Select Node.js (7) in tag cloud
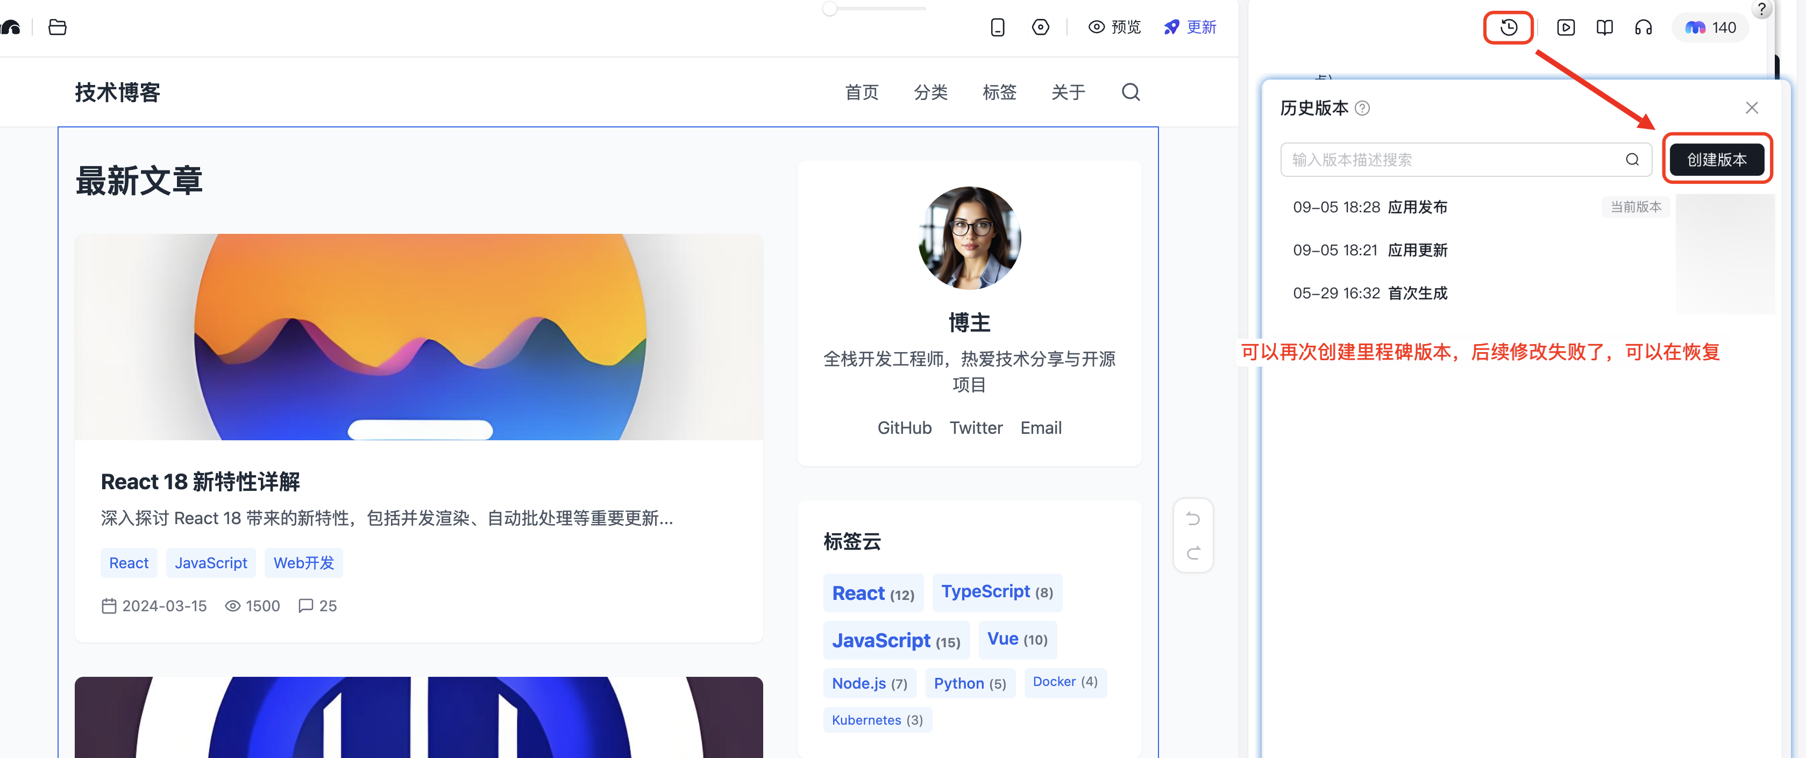1806x758 pixels. click(x=869, y=684)
